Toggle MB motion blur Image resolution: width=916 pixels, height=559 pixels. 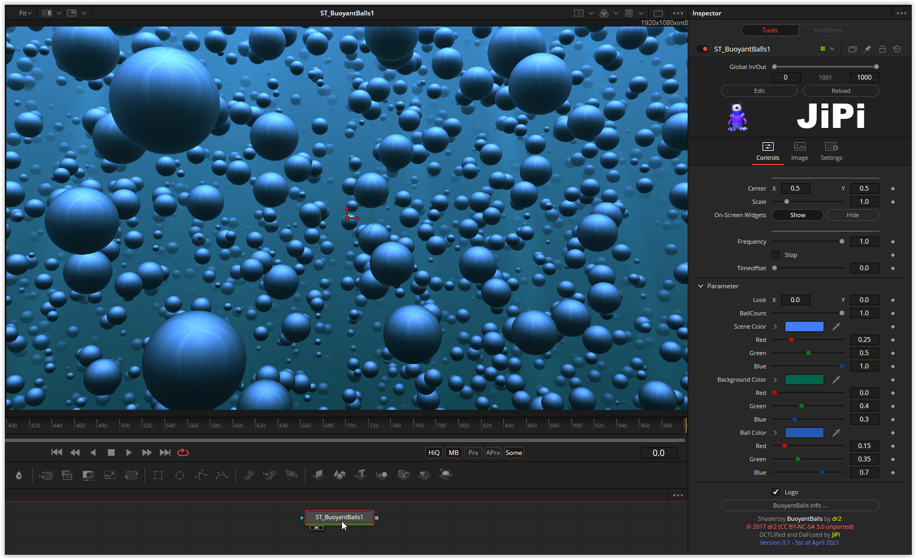[x=453, y=453]
